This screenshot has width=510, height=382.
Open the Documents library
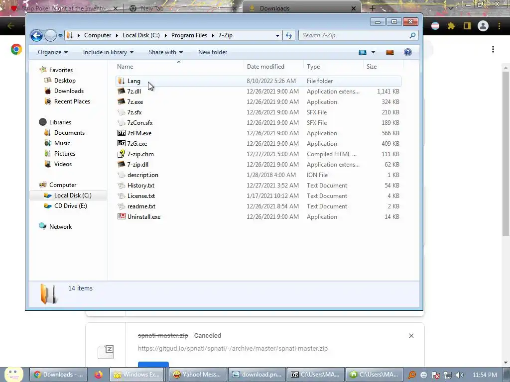pyautogui.click(x=69, y=132)
